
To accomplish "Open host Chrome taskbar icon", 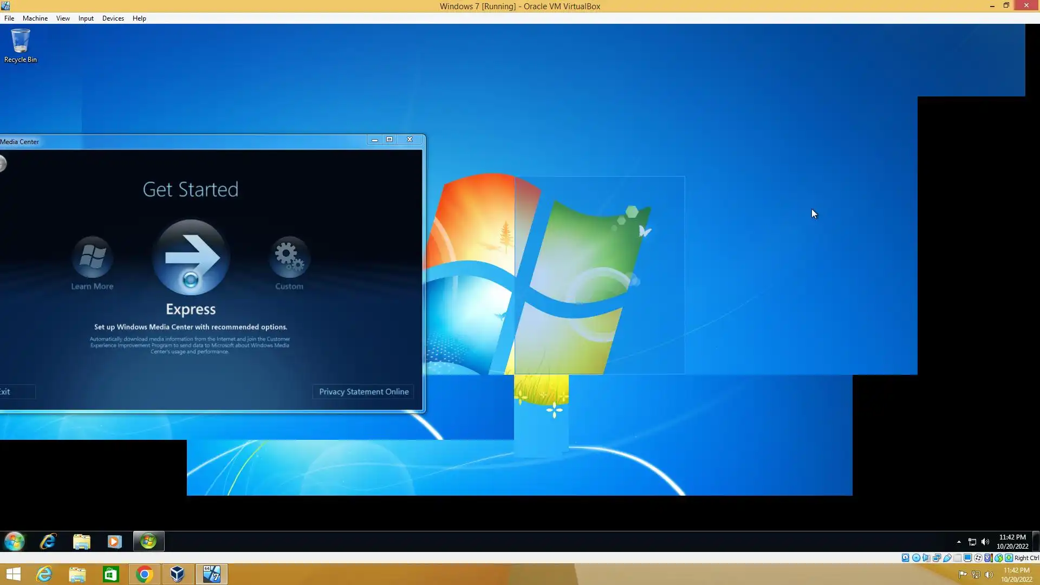I will point(144,574).
